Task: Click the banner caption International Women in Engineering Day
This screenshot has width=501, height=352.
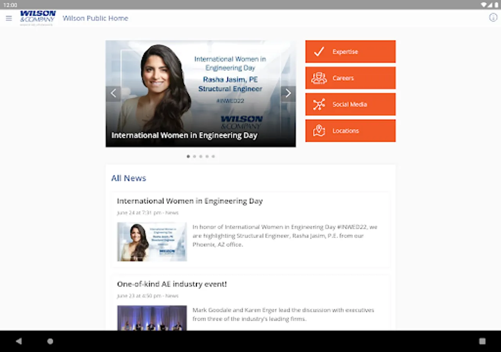Action: click(x=184, y=135)
